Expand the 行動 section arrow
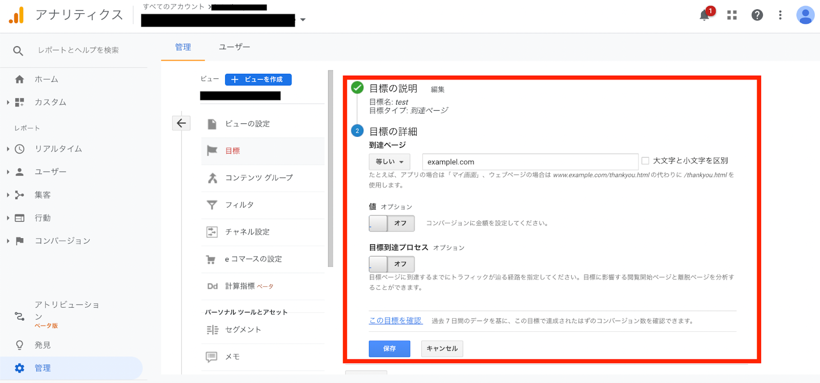This screenshot has height=383, width=820. click(x=8, y=218)
